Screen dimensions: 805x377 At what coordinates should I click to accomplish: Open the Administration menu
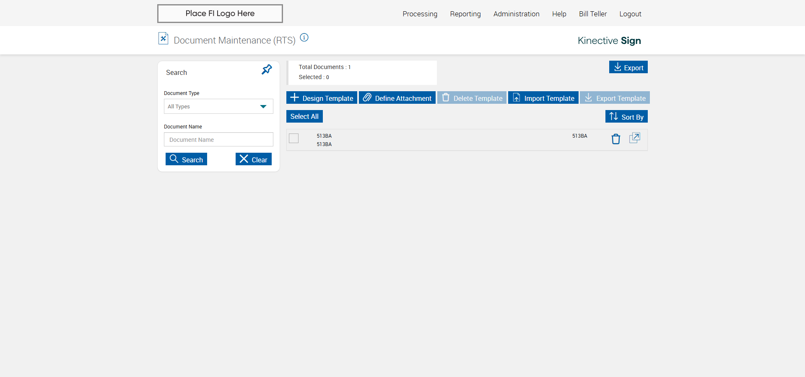516,14
